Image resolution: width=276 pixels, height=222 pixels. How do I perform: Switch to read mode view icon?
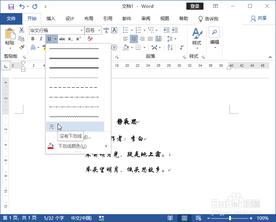[x=170, y=218]
